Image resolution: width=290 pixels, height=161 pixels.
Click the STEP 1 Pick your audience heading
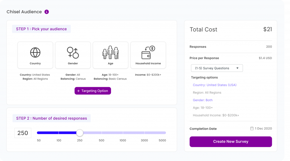(x=41, y=29)
